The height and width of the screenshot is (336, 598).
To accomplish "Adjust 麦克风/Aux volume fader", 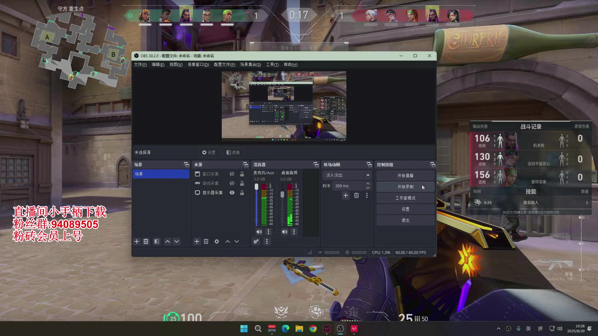I will pyautogui.click(x=256, y=187).
